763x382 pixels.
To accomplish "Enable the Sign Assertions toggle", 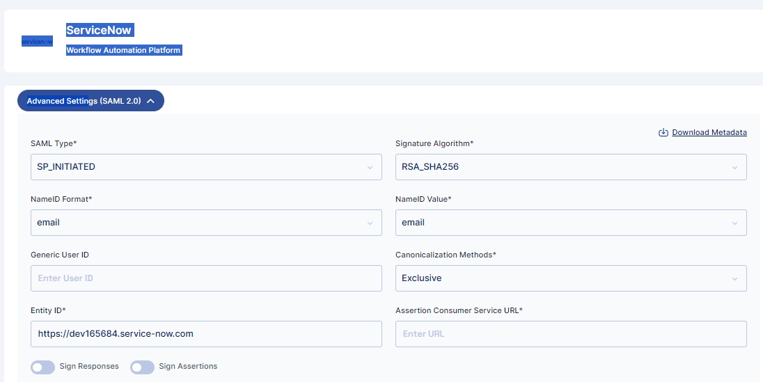I will tap(142, 367).
